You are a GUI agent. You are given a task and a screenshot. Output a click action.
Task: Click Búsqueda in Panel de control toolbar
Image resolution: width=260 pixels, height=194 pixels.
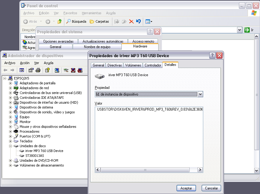point(76,21)
